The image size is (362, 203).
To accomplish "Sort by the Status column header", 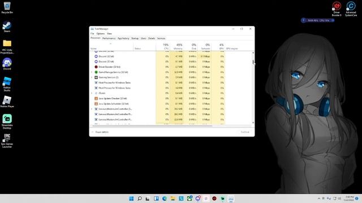I will (x=145, y=46).
